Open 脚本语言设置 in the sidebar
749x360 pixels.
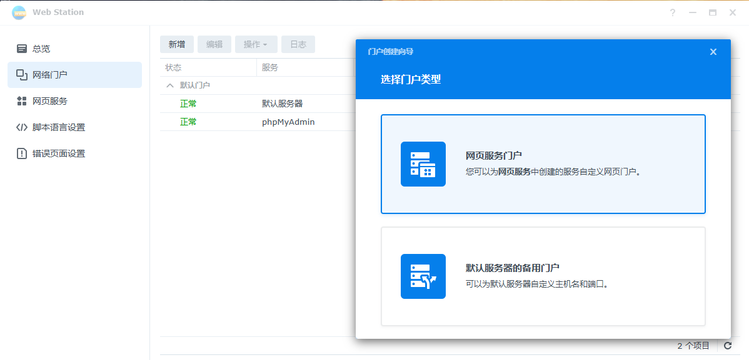point(74,127)
